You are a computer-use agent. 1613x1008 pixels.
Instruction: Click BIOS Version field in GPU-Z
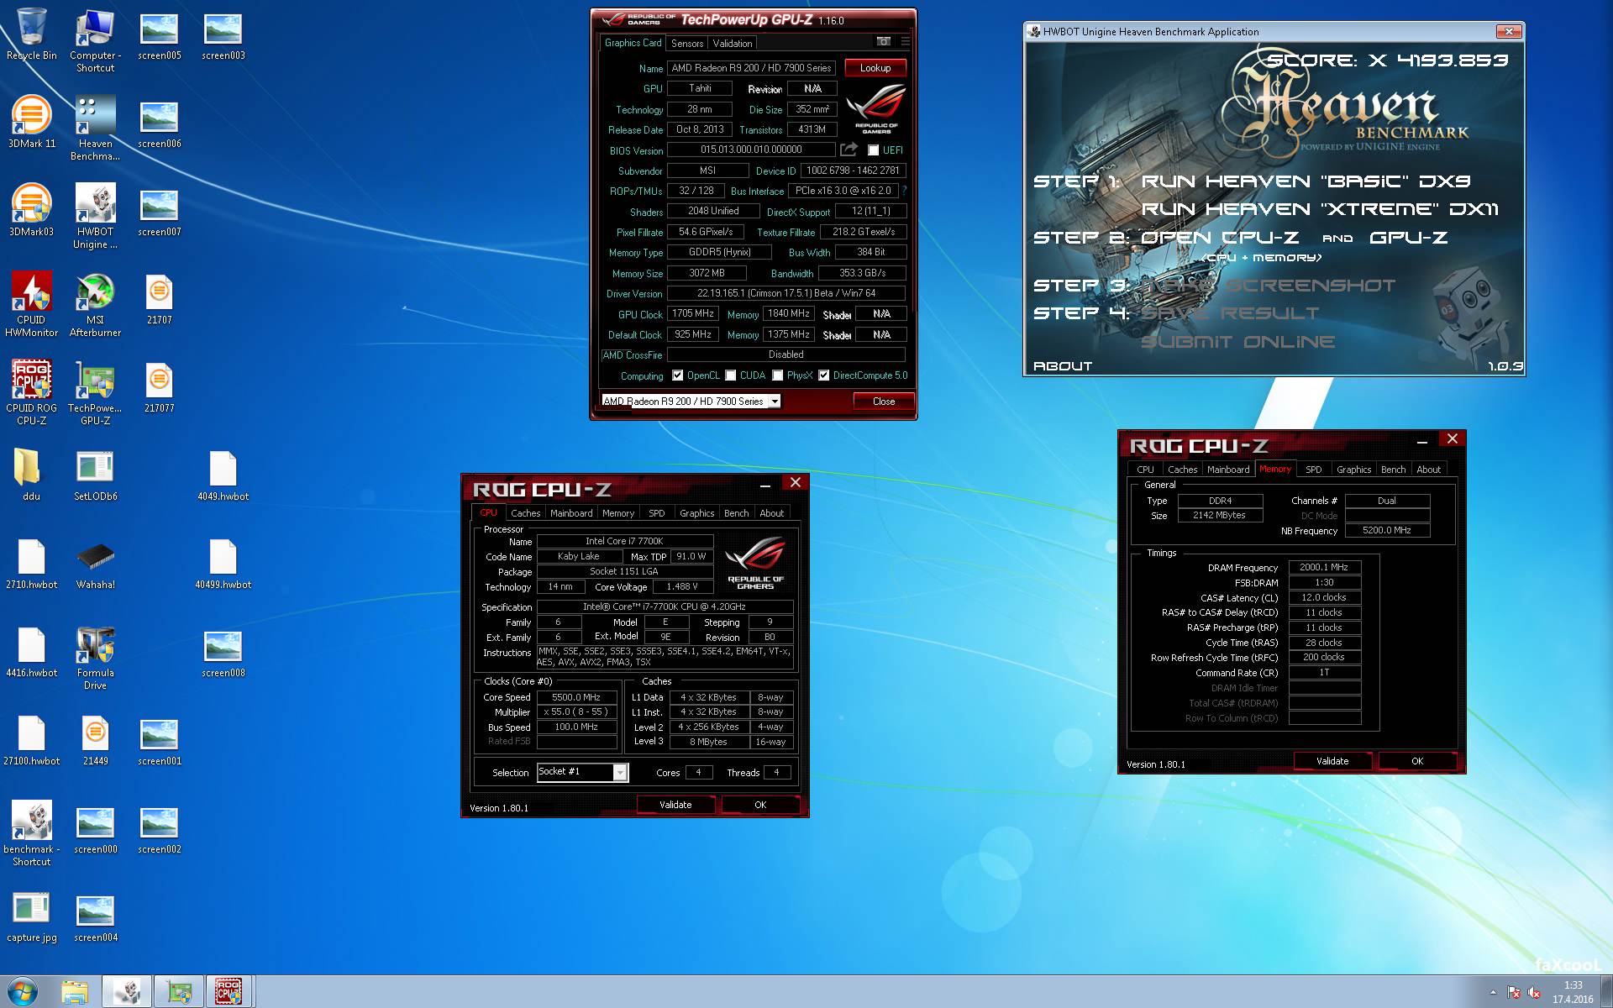point(751,150)
